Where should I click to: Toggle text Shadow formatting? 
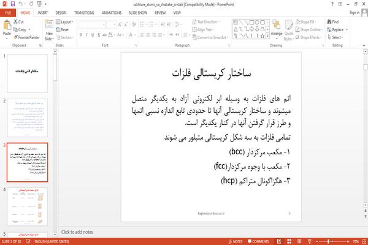tap(99, 35)
